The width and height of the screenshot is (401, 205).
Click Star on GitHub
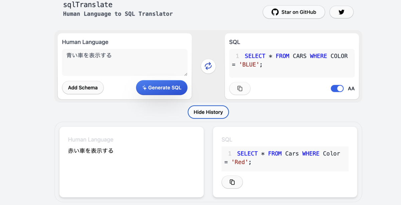[294, 12]
